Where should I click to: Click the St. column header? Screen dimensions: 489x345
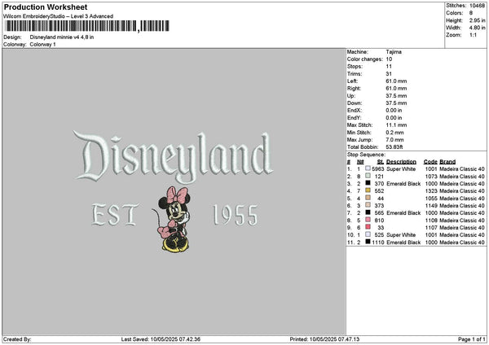381,162
